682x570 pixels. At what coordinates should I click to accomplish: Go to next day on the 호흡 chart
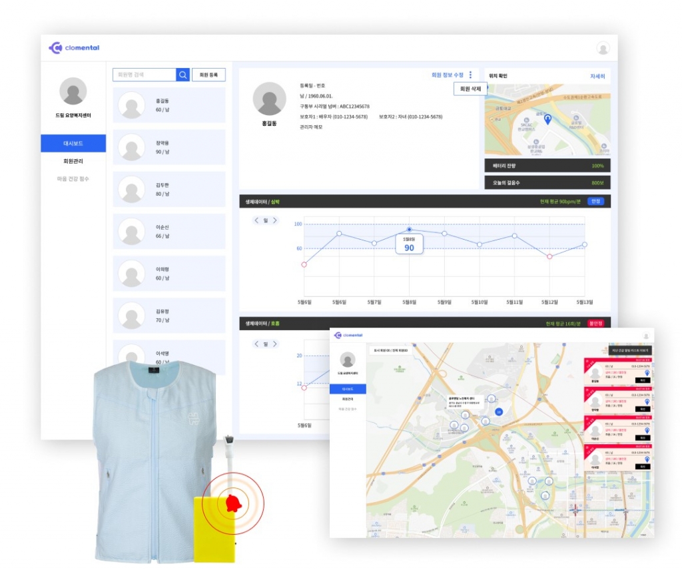(275, 344)
